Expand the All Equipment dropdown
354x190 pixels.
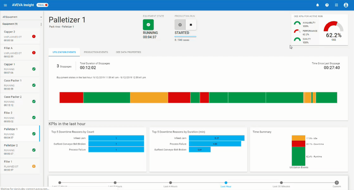click(x=21, y=17)
